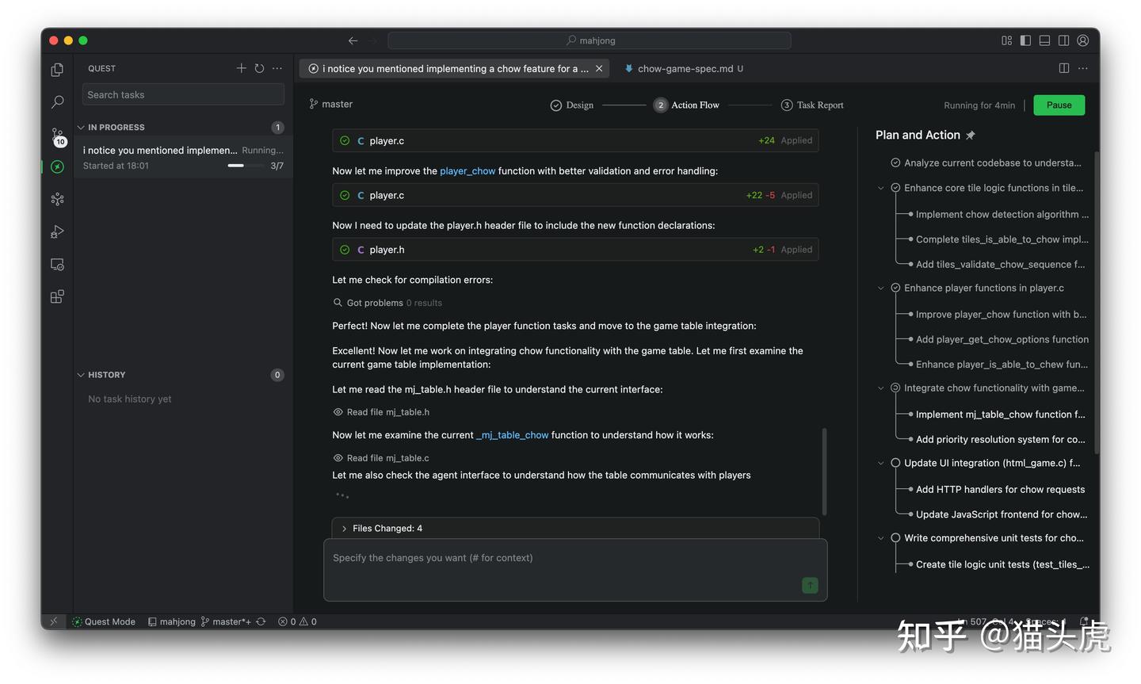Toggle the Update UI integration step circle
1141x684 pixels.
click(895, 463)
